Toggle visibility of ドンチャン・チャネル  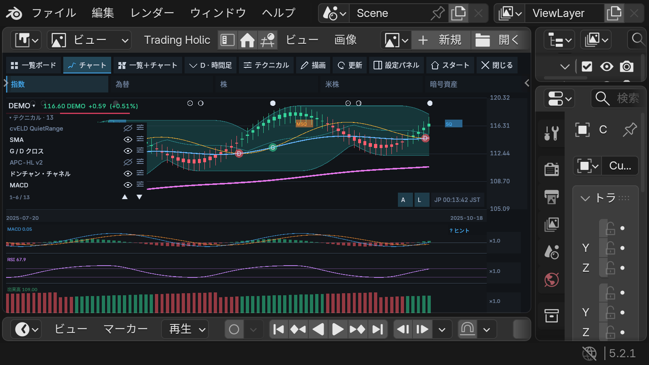(x=128, y=174)
